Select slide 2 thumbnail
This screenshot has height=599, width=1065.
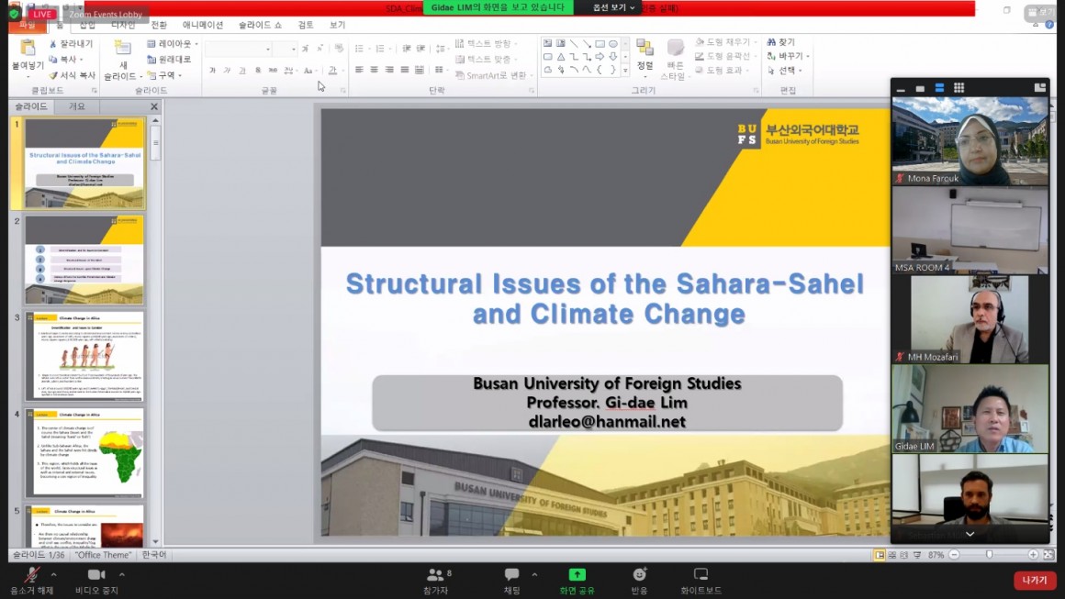pos(84,261)
